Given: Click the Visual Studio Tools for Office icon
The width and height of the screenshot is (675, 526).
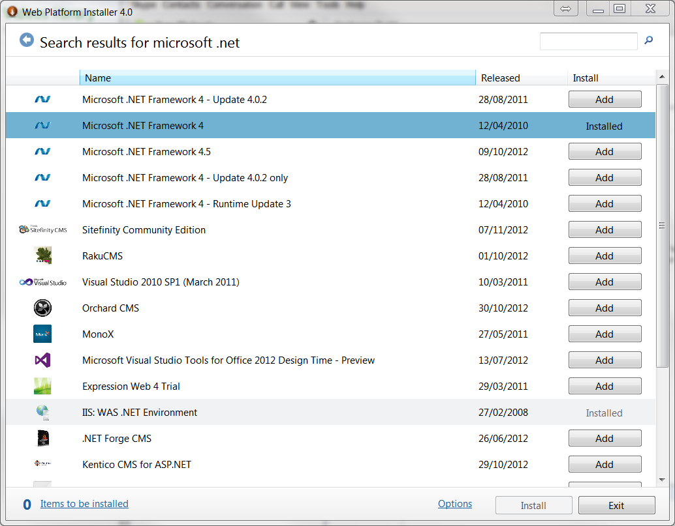Looking at the screenshot, I should point(42,360).
